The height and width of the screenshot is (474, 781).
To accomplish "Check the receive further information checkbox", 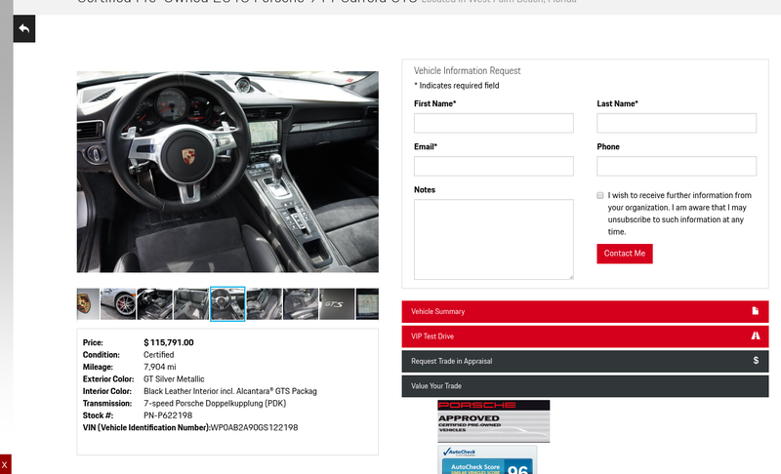I will (600, 195).
